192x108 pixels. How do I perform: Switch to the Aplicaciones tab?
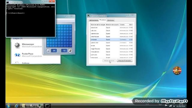94,20
